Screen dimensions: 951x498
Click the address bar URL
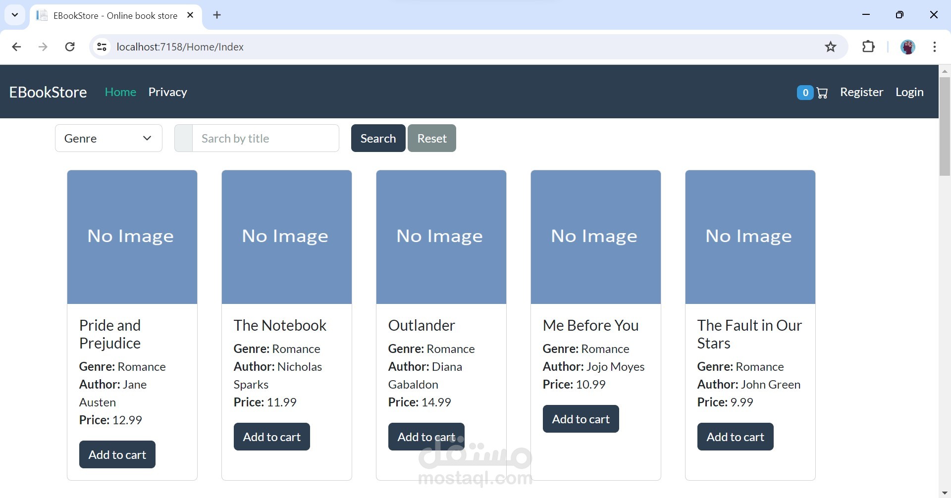pos(180,47)
